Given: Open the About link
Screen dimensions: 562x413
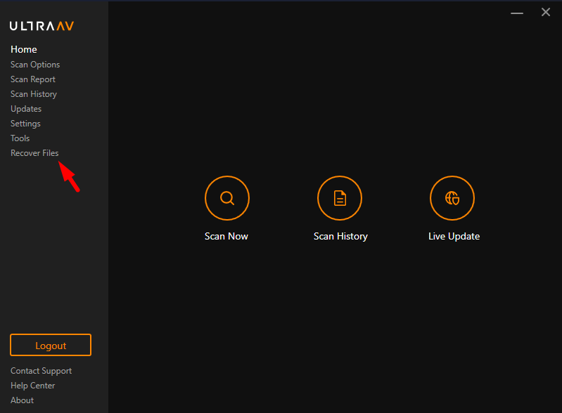Looking at the screenshot, I should click(22, 400).
